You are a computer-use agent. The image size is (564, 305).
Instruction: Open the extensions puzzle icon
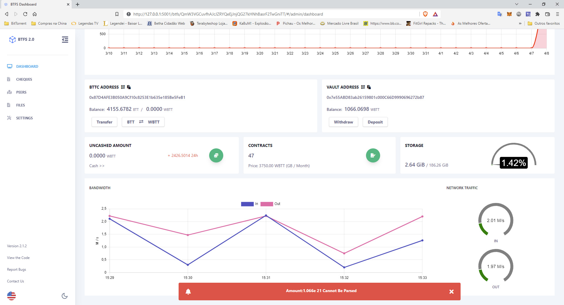[538, 14]
